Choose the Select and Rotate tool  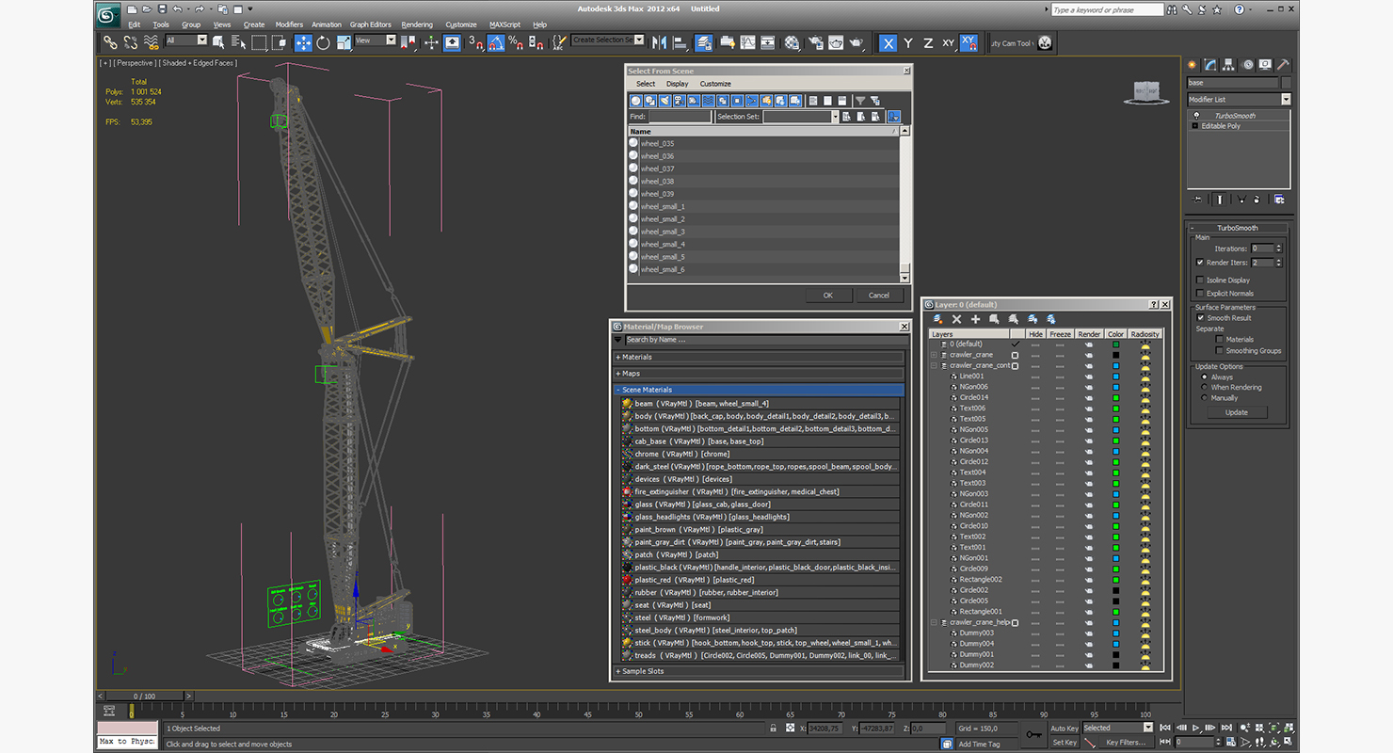(323, 43)
